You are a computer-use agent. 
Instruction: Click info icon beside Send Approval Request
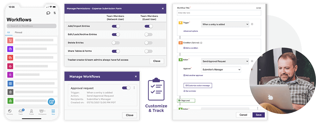(x=252, y=61)
